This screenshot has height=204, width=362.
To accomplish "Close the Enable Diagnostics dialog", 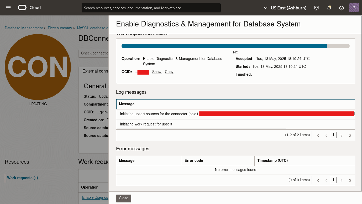I will pos(123,198).
